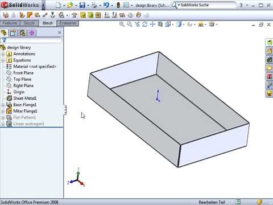Click the blue origin marker on model
The width and height of the screenshot is (273, 205).
point(158,96)
